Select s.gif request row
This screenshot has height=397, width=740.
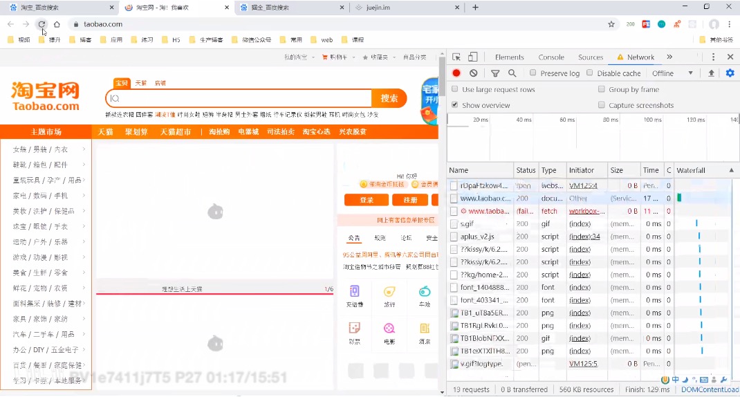coord(561,224)
